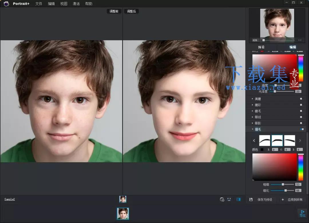The height and width of the screenshot is (223, 309).
Task: Click the floppy disk save icon
Action: 251,200
